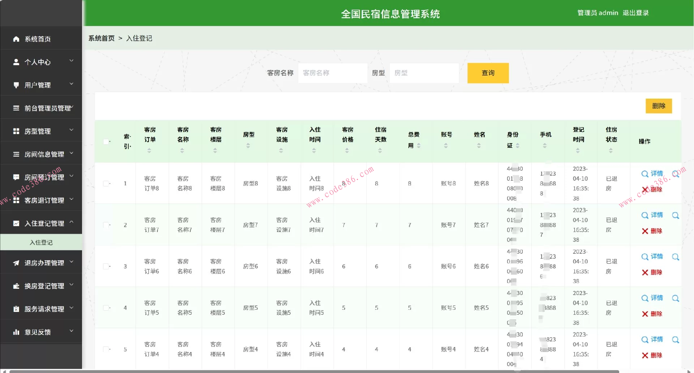Select 换房登记管理 in the sidebar
This screenshot has height=373, width=694.
click(41, 286)
